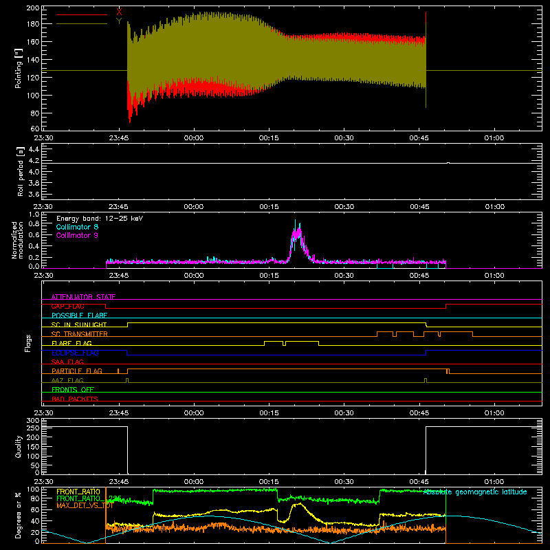Click the 300 tick on Quality axis
The width and height of the screenshot is (550, 550).
pos(33,421)
